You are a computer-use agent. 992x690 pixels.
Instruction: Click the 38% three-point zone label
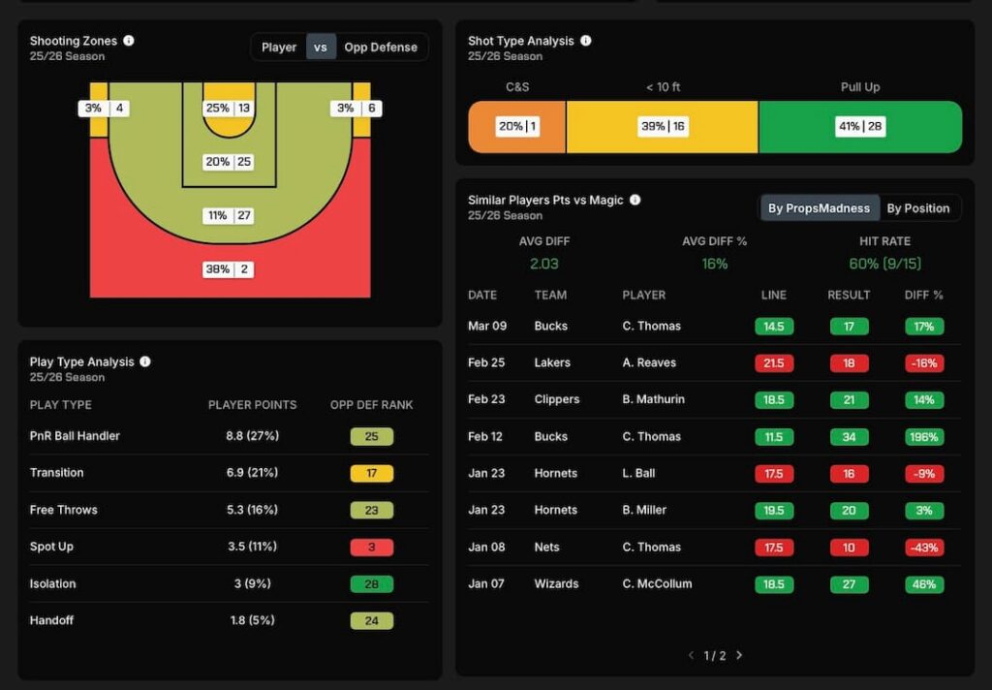point(229,269)
